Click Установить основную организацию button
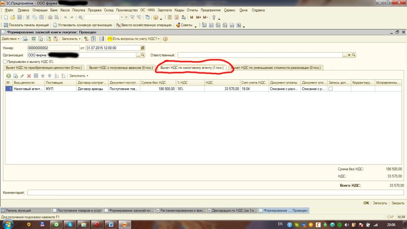The image size is (407, 229). [x=83, y=25]
